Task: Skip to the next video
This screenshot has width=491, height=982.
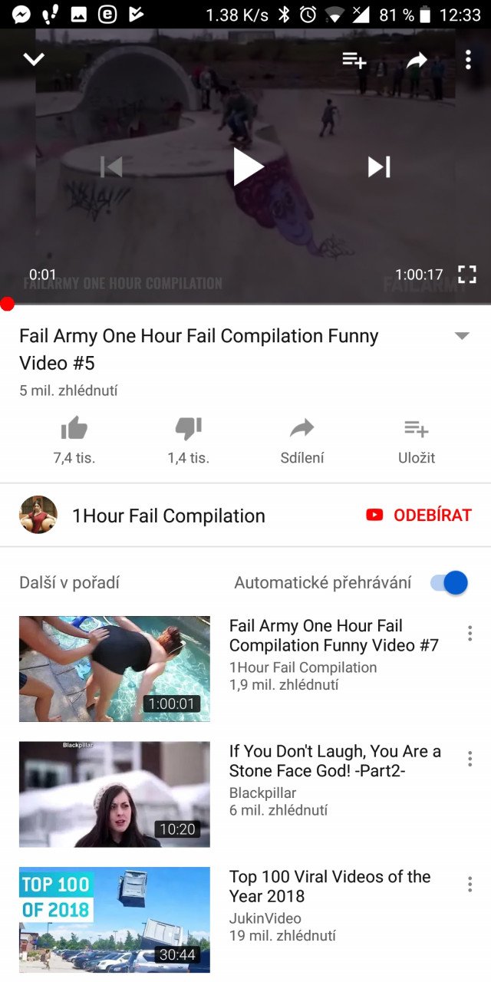Action: click(379, 166)
